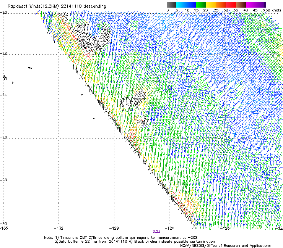The height and width of the screenshot is (248, 283).
Task: Click the '-126' longitude axis label
Action: [169, 228]
